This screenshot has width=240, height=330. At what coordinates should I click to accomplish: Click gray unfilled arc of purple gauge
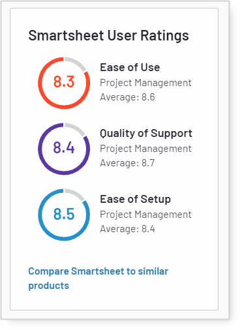(76, 128)
